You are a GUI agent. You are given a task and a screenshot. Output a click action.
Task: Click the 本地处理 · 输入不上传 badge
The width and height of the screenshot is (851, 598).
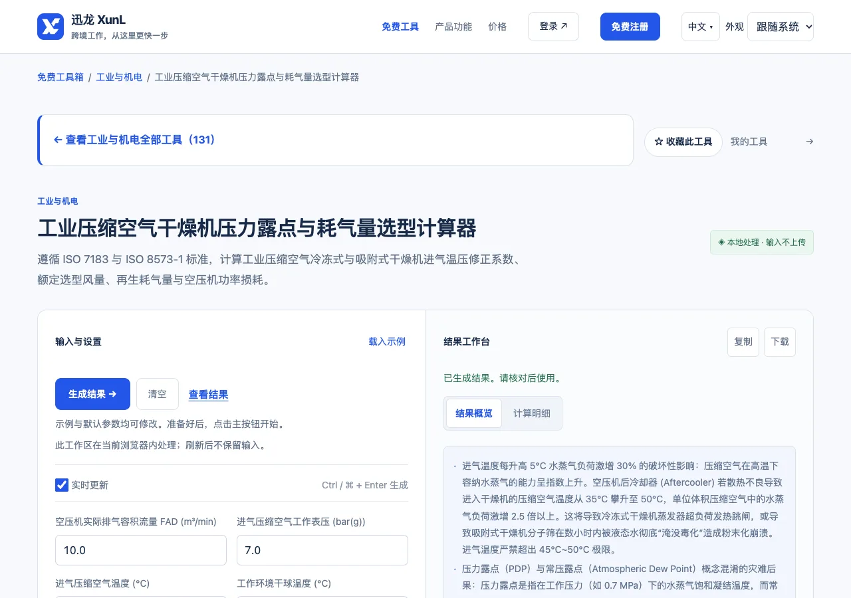coord(762,243)
